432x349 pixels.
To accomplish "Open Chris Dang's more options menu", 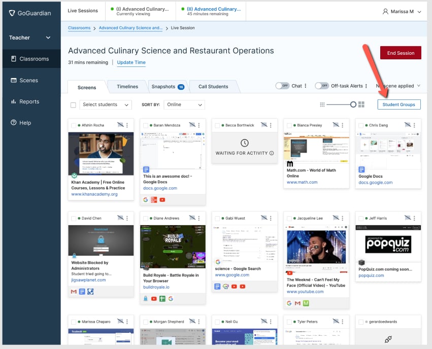I will [414, 125].
